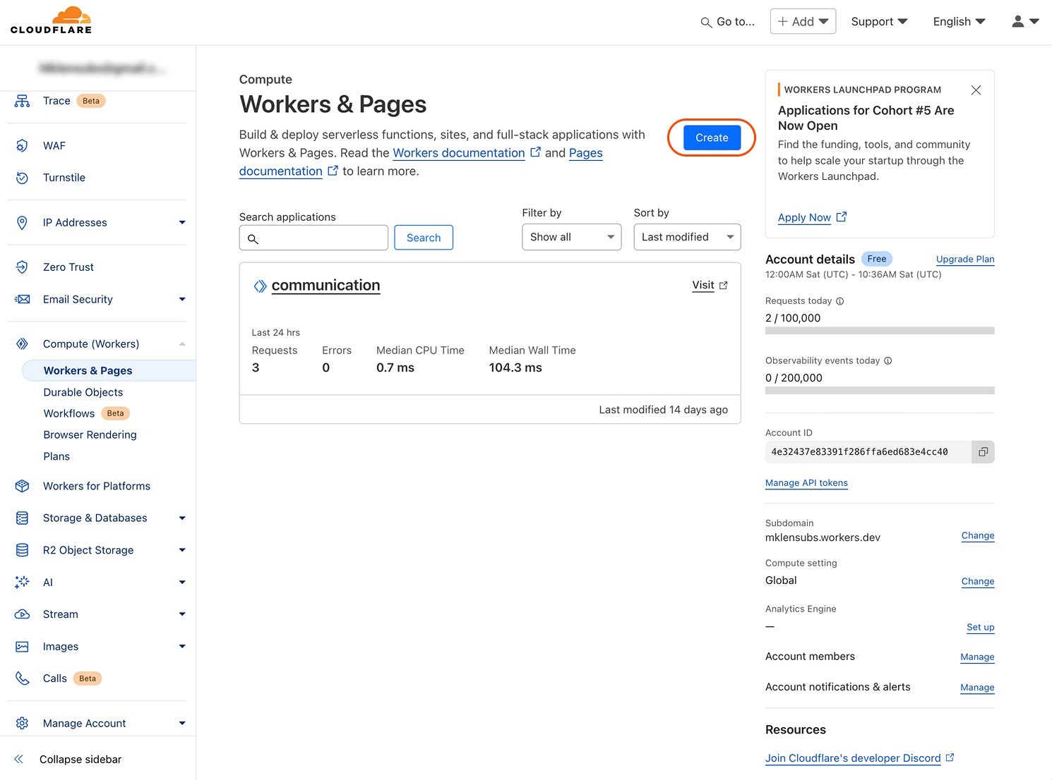Open Browser Rendering in sidebar
Screen dimensions: 1052x780
point(90,435)
